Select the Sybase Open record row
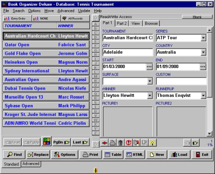This screenshot has width=215, height=174. point(46,106)
